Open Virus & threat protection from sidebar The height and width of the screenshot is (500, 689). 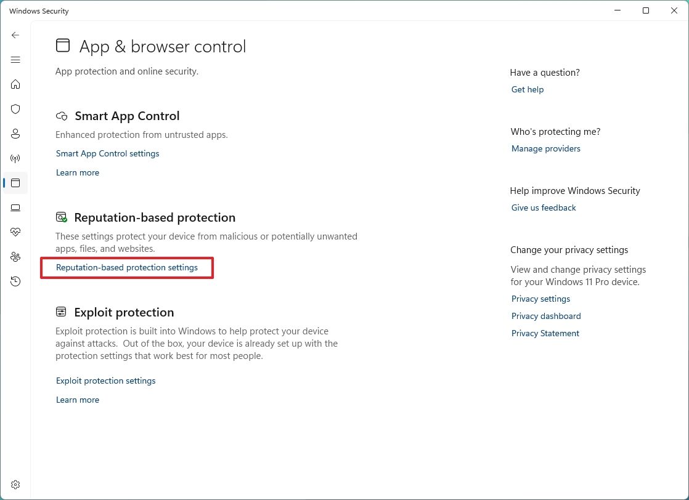(x=15, y=109)
